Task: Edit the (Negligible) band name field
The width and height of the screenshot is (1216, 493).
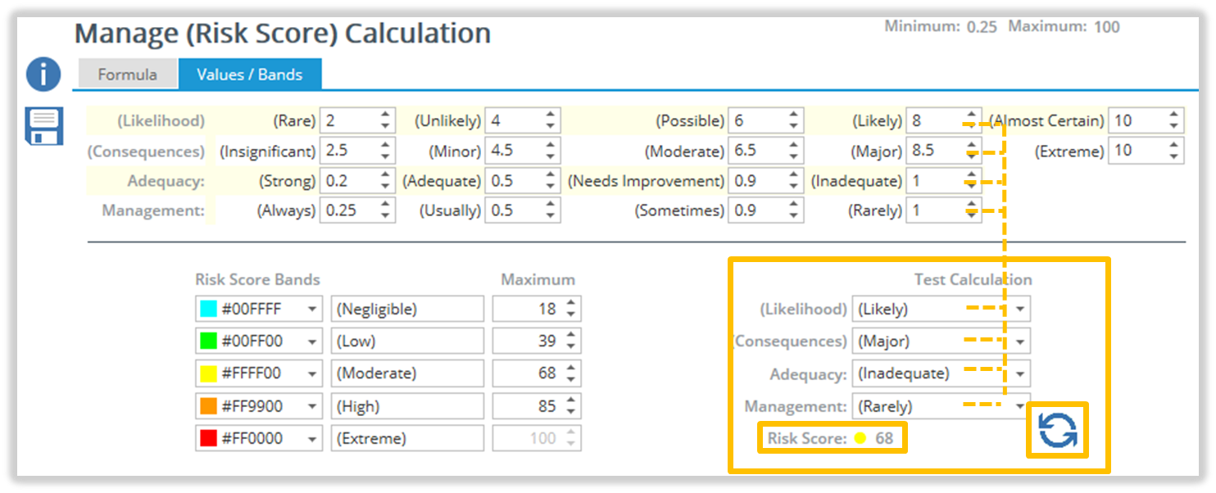Action: point(407,309)
